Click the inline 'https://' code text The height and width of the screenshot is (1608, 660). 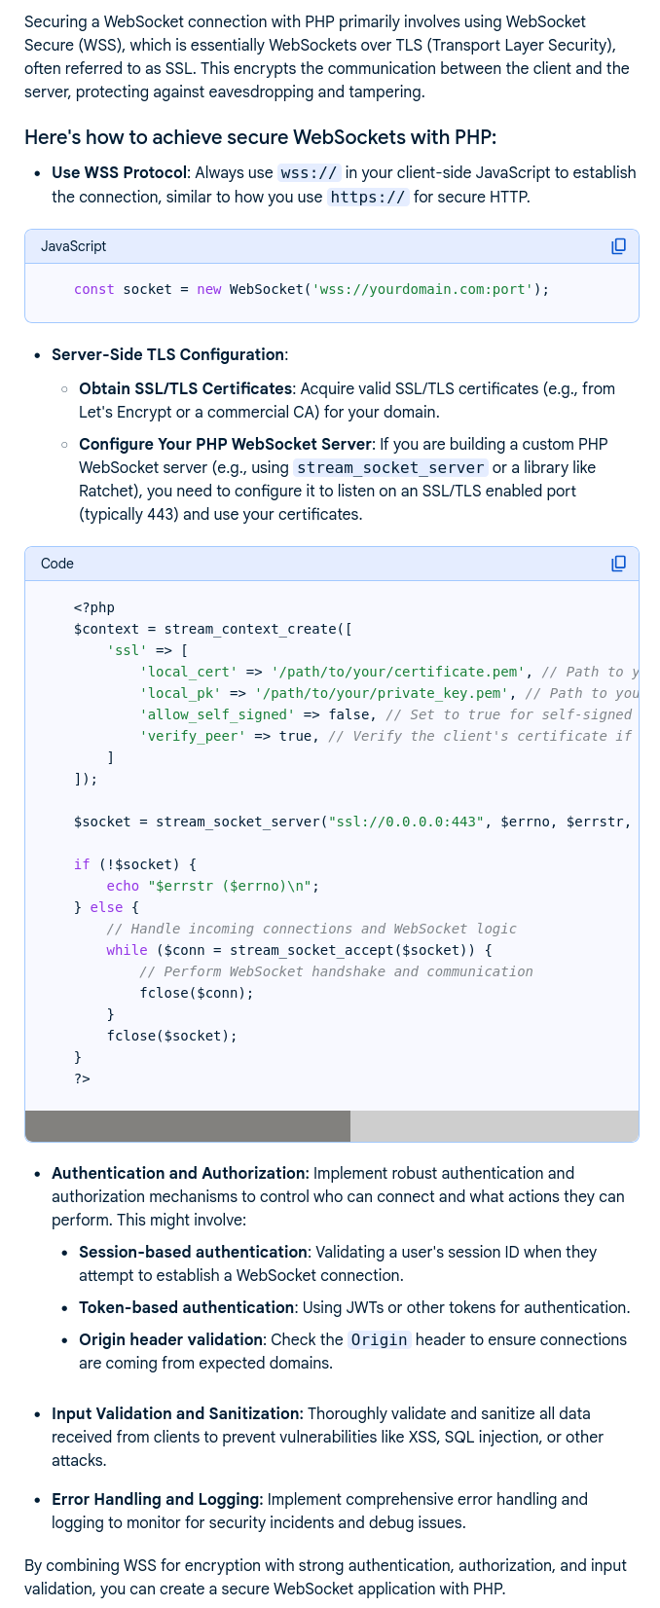[367, 198]
